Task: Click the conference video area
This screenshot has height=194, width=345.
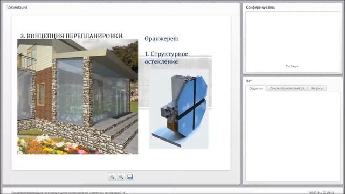Action: tap(293, 42)
